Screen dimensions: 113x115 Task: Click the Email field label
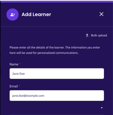(x=14, y=86)
